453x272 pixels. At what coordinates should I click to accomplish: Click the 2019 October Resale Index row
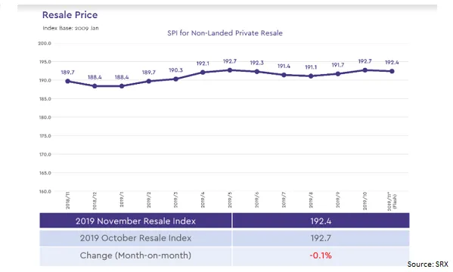click(x=225, y=238)
